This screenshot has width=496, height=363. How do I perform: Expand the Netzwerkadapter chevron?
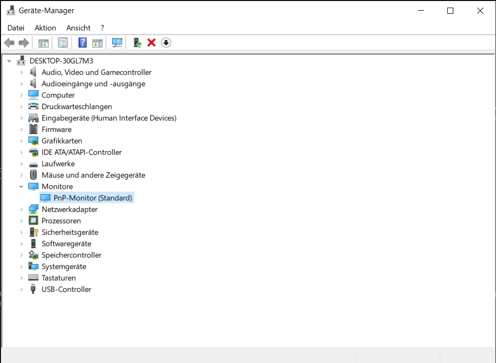tap(21, 209)
